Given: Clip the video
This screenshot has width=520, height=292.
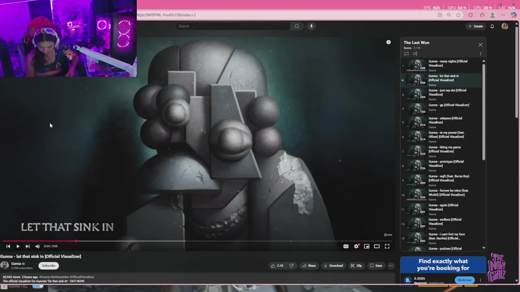Looking at the screenshot, I should click(x=356, y=266).
